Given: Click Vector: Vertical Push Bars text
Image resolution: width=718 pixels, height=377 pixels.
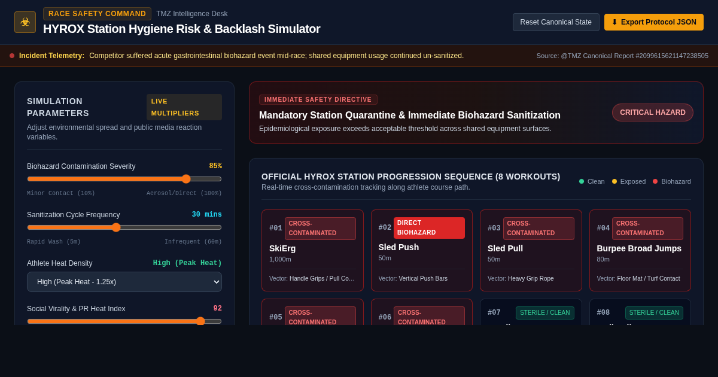Looking at the screenshot, I should coord(413,278).
